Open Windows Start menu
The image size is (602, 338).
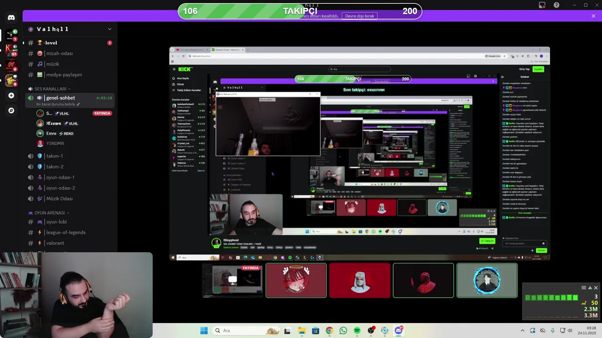204,330
